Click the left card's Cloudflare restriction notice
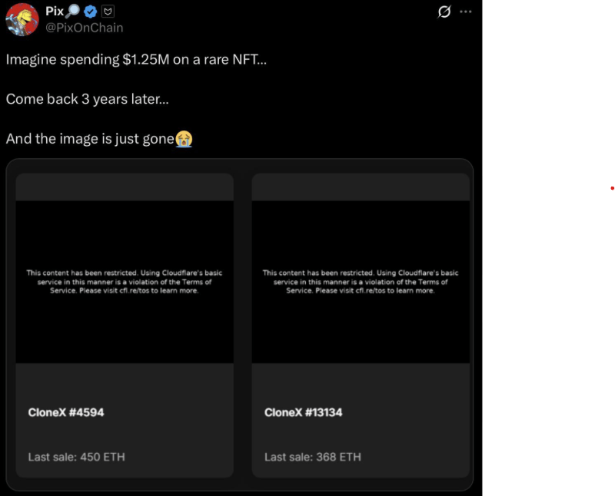 125,282
